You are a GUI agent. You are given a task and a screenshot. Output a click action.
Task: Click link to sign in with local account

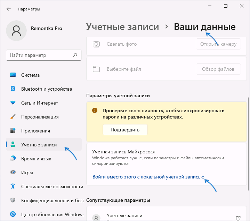pos(148,177)
